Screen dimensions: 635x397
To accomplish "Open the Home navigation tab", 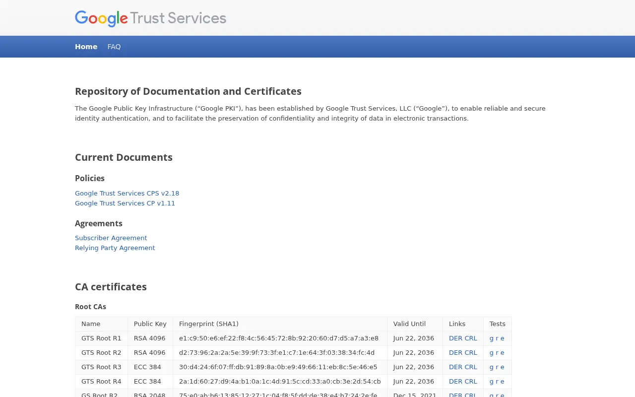I will point(86,47).
